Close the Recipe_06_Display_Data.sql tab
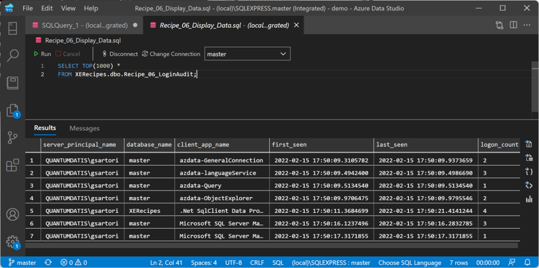539x268 pixels. pos(297,25)
